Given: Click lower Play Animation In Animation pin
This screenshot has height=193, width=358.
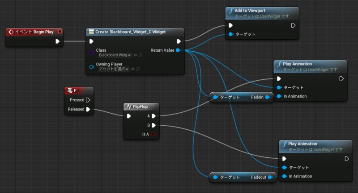Looking at the screenshot, I should [285, 176].
